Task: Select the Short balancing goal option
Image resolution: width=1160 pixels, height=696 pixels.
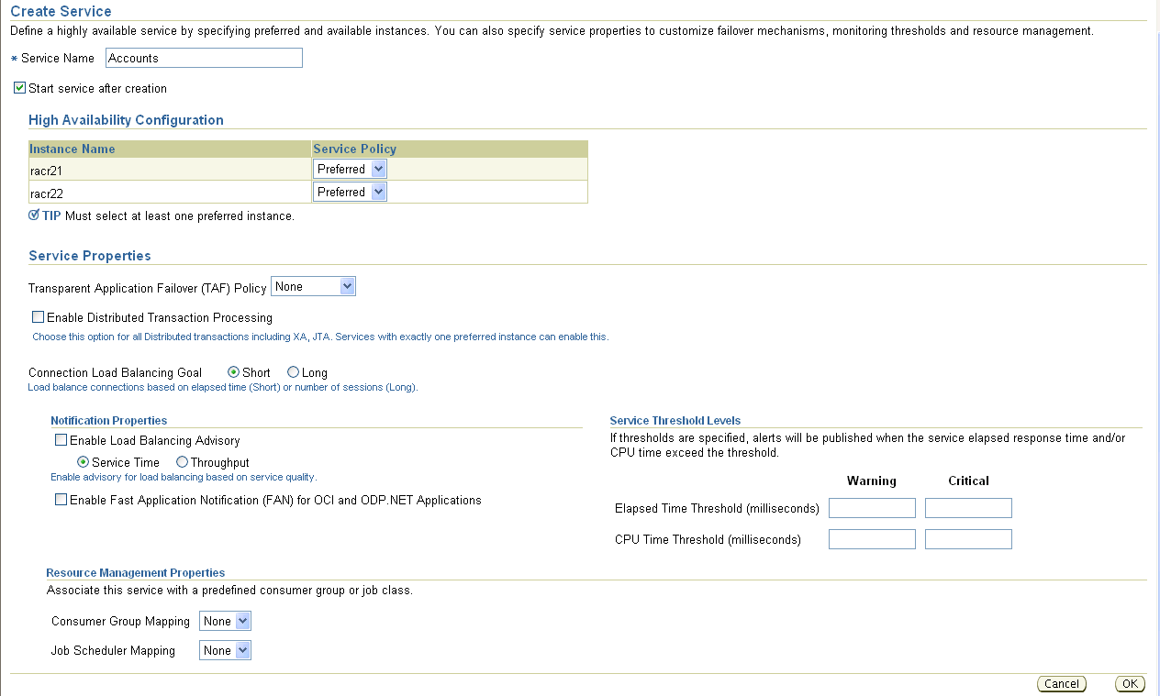Action: (x=236, y=372)
